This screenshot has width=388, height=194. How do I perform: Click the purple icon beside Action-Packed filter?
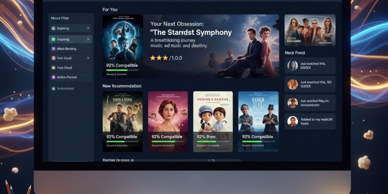pyautogui.click(x=53, y=77)
